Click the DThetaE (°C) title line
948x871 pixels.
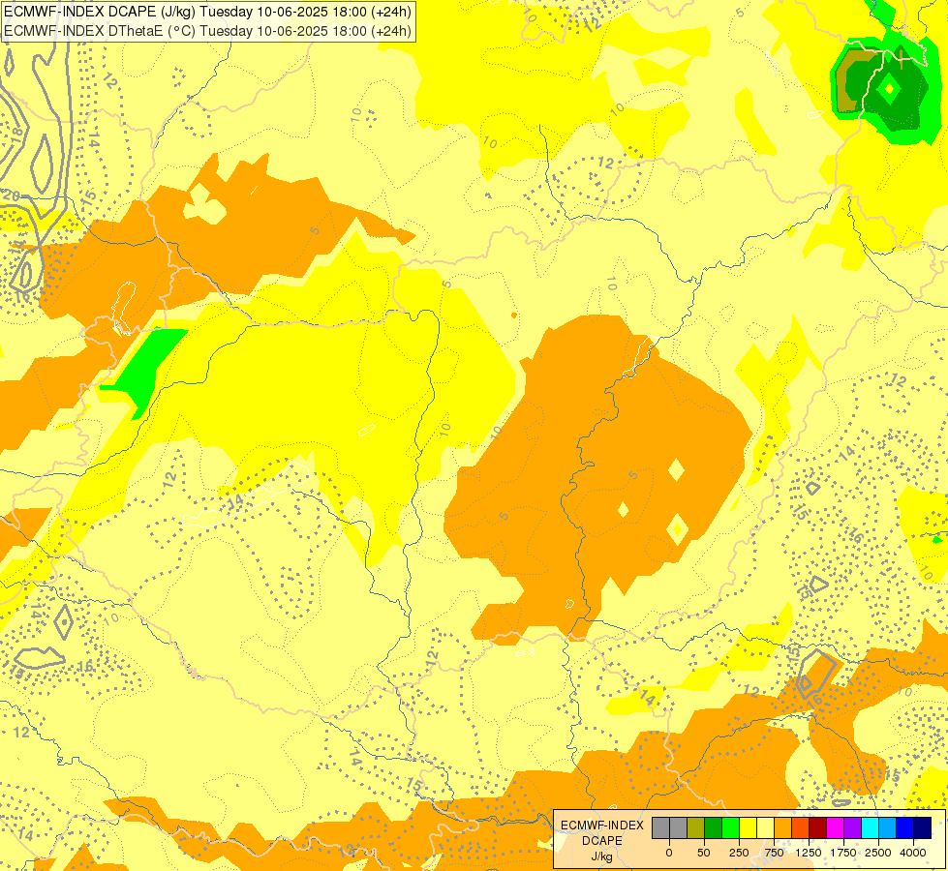pos(207,31)
